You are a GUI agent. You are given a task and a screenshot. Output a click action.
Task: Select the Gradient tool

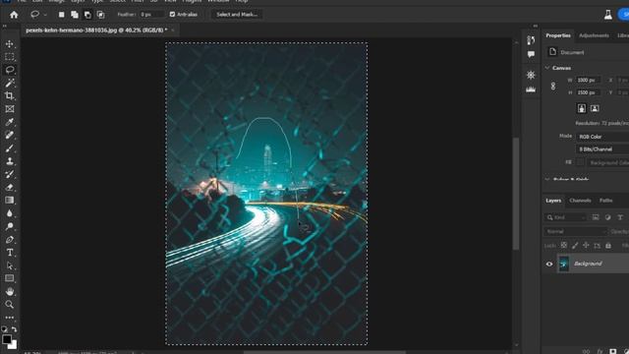pyautogui.click(x=10, y=201)
